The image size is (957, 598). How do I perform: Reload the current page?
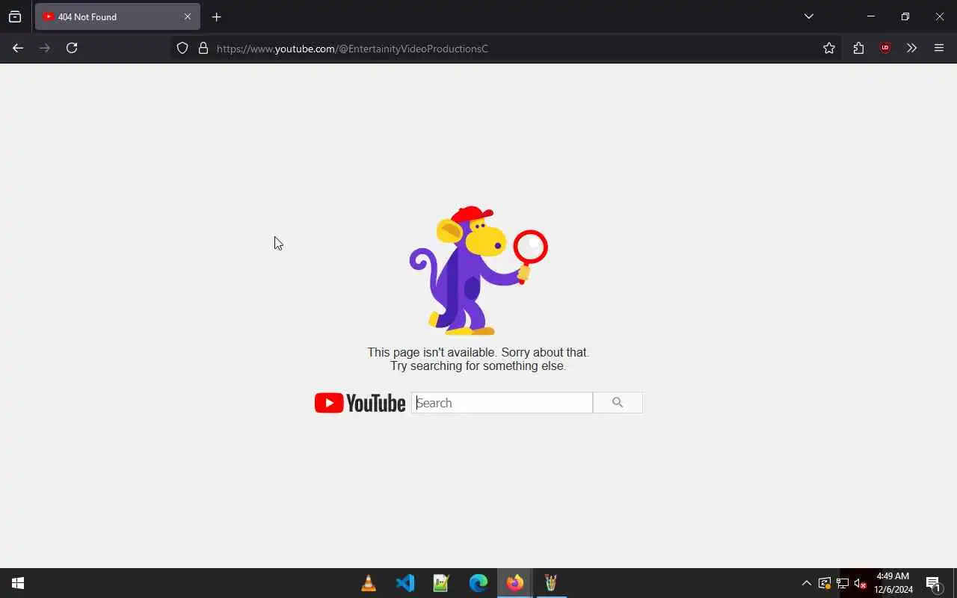[72, 48]
